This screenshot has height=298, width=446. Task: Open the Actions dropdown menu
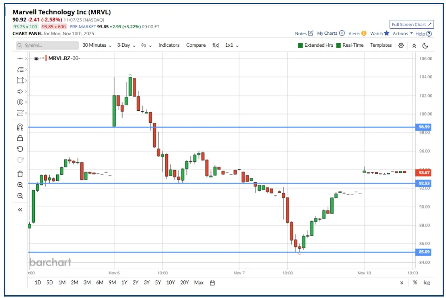point(400,33)
